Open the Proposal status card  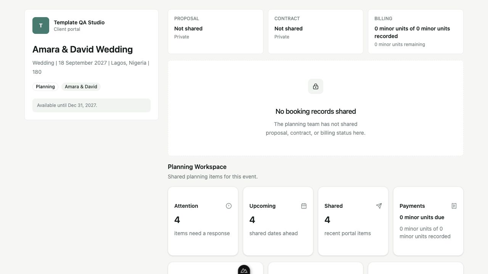pyautogui.click(x=215, y=32)
